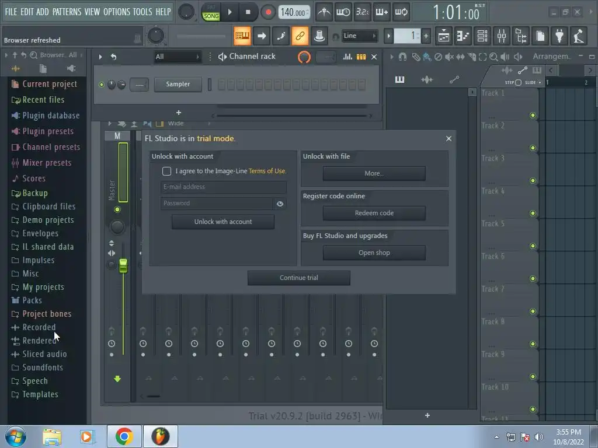
Task: Show the audio waveform picker tab icon
Action: pyautogui.click(x=427, y=79)
